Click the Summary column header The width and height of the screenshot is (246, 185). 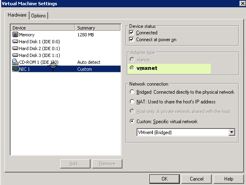tap(98, 28)
